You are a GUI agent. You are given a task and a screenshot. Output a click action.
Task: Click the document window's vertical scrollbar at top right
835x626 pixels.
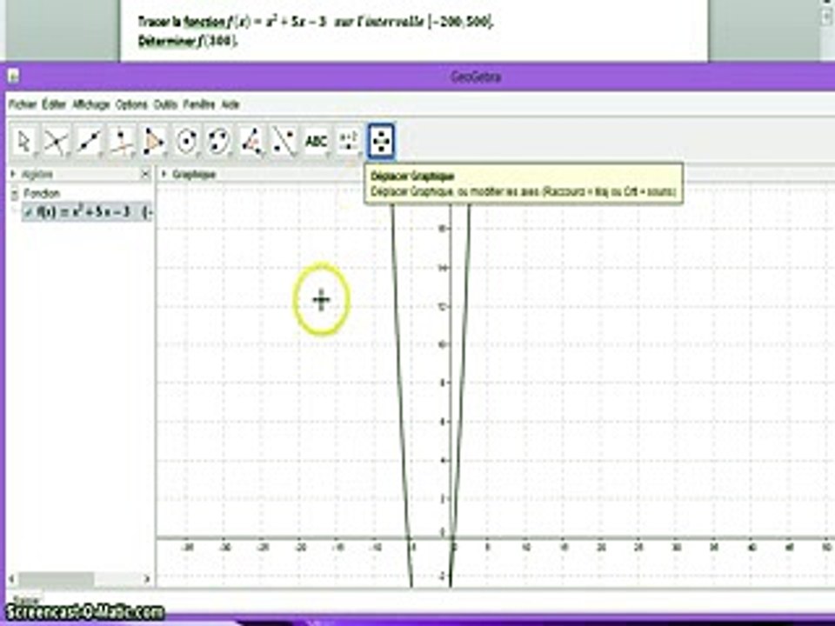pyautogui.click(x=826, y=13)
